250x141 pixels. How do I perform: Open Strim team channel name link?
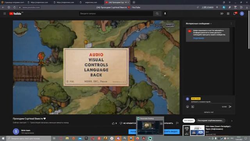pyautogui.click(x=26, y=130)
